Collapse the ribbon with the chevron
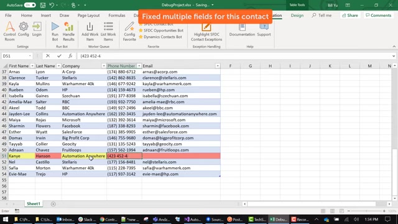The height and width of the screenshot is (224, 398). click(x=394, y=47)
